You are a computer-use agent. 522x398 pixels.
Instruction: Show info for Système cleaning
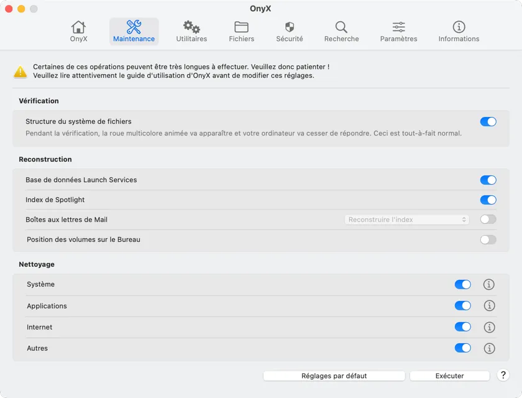click(488, 284)
